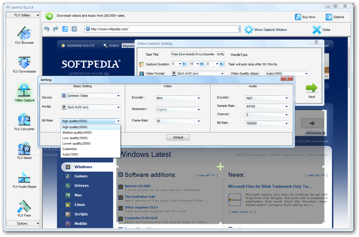359x237 pixels.
Task: Select Auto(1000) bit rate option
Action: [x=90, y=154]
